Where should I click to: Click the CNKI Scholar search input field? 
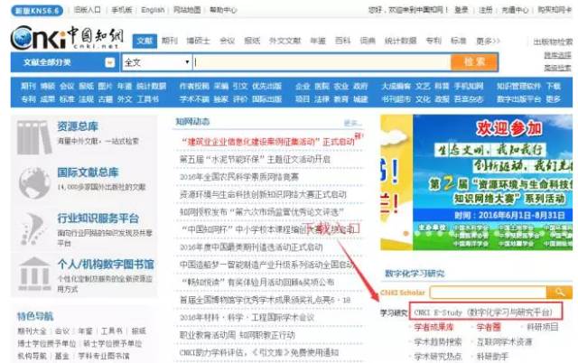(488, 293)
